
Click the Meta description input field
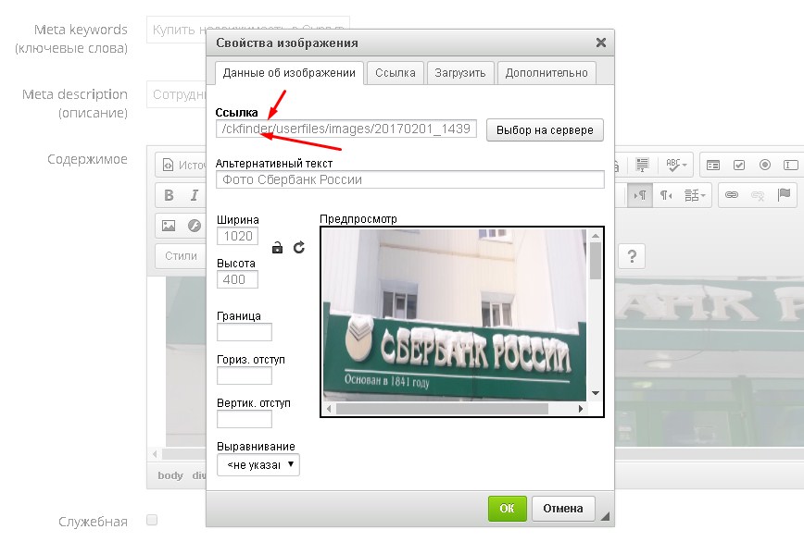pos(176,94)
